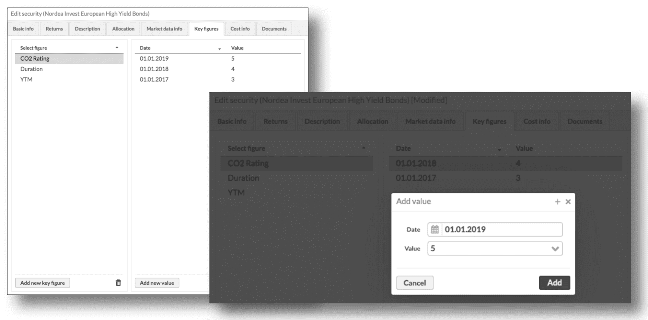Select the 01.01.2017 row in the front window

(218, 79)
